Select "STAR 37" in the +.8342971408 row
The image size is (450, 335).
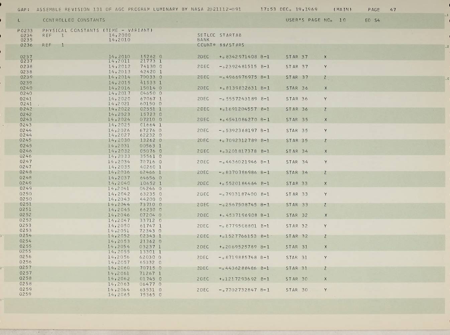click(x=297, y=57)
